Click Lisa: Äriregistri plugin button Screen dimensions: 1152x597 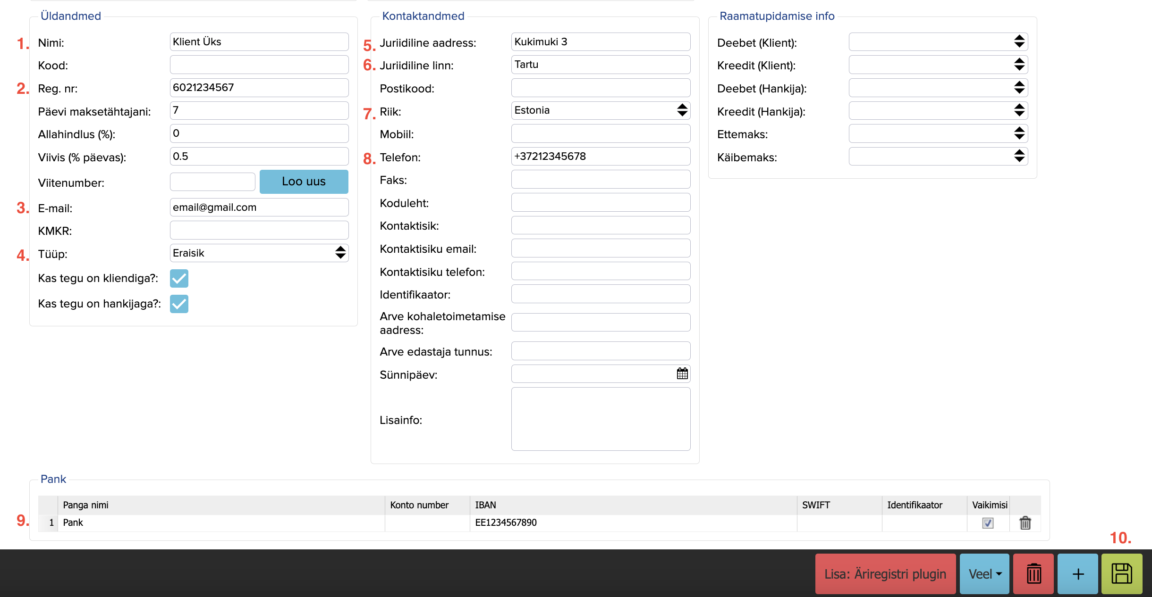pyautogui.click(x=885, y=573)
